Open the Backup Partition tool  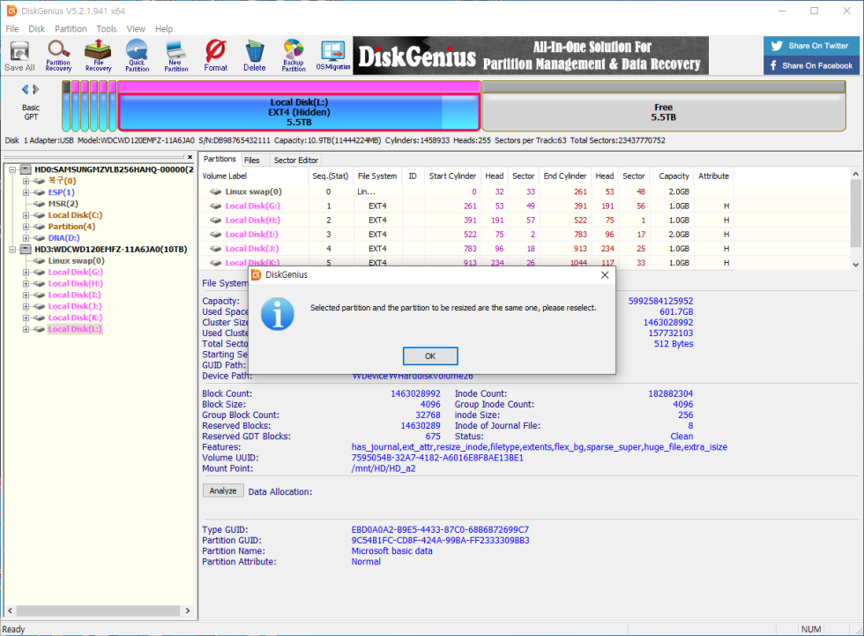[x=294, y=56]
